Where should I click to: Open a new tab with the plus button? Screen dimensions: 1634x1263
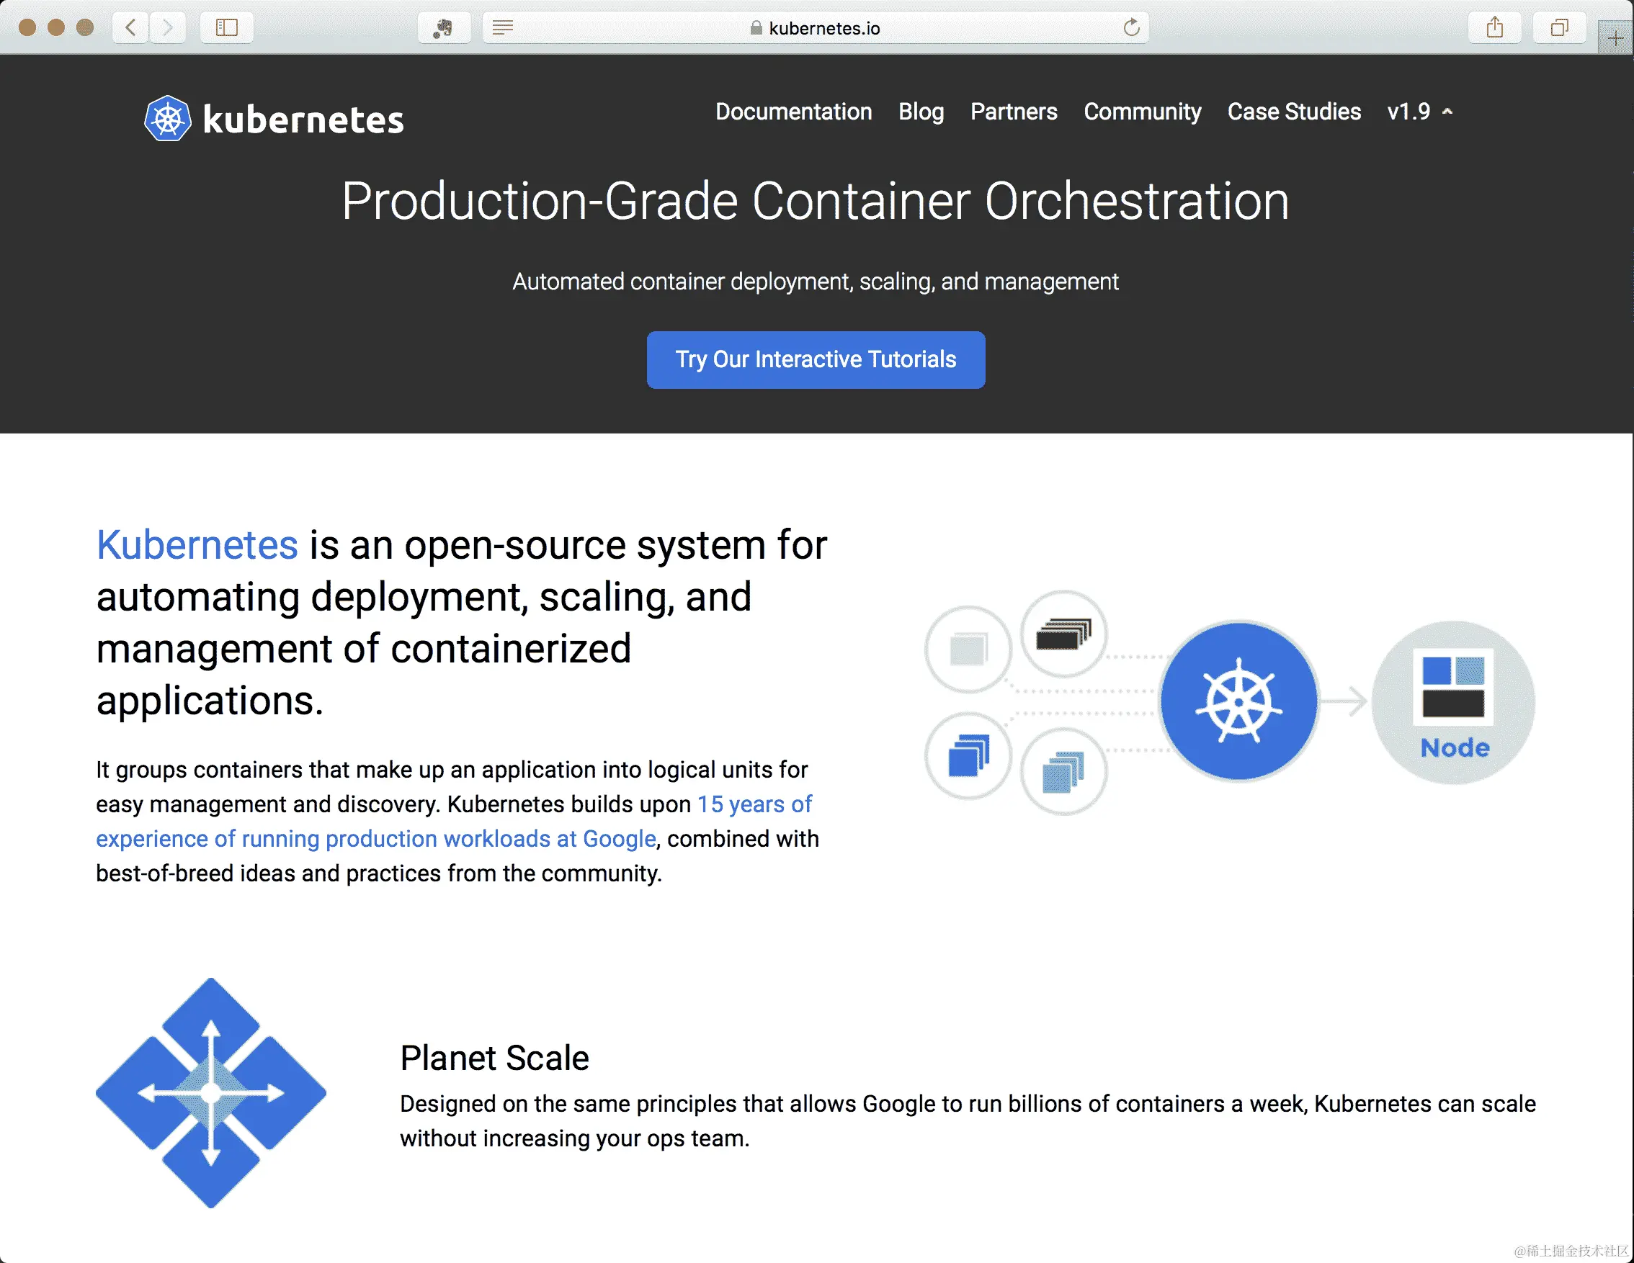(x=1615, y=39)
